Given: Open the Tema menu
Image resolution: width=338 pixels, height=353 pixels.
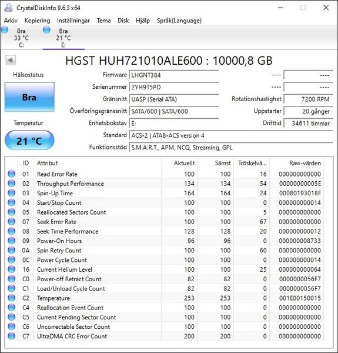Looking at the screenshot, I should [103, 21].
